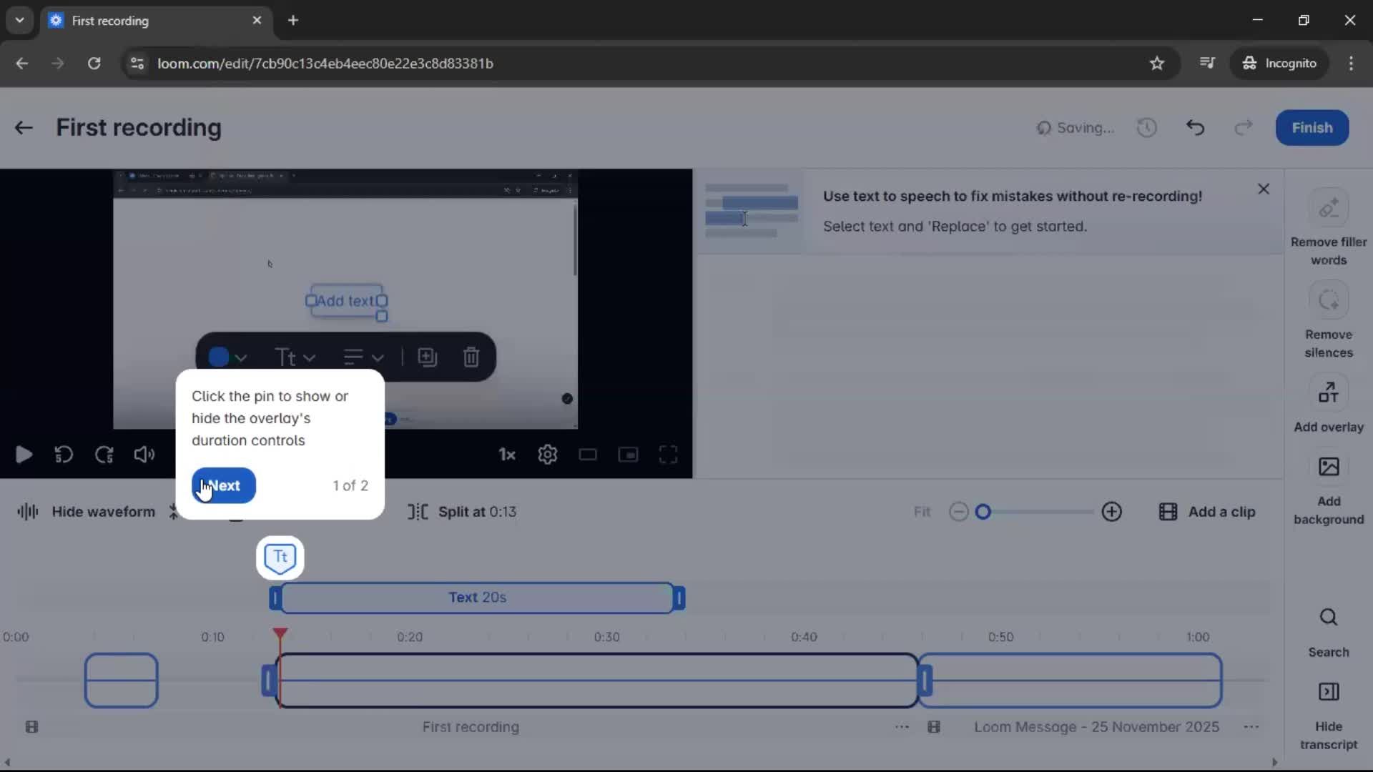Viewport: 1373px width, 772px height.
Task: Open the player settings gear menu
Action: coord(547,455)
